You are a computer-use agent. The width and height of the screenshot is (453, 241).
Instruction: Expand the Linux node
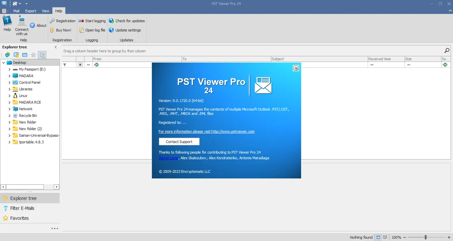click(x=10, y=96)
